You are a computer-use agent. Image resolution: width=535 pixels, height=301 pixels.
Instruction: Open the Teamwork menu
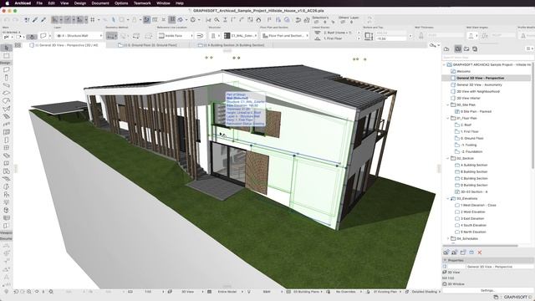[142, 3]
